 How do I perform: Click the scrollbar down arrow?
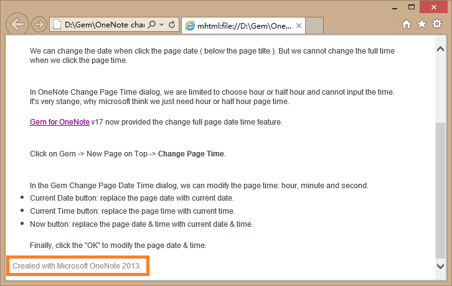(440, 266)
